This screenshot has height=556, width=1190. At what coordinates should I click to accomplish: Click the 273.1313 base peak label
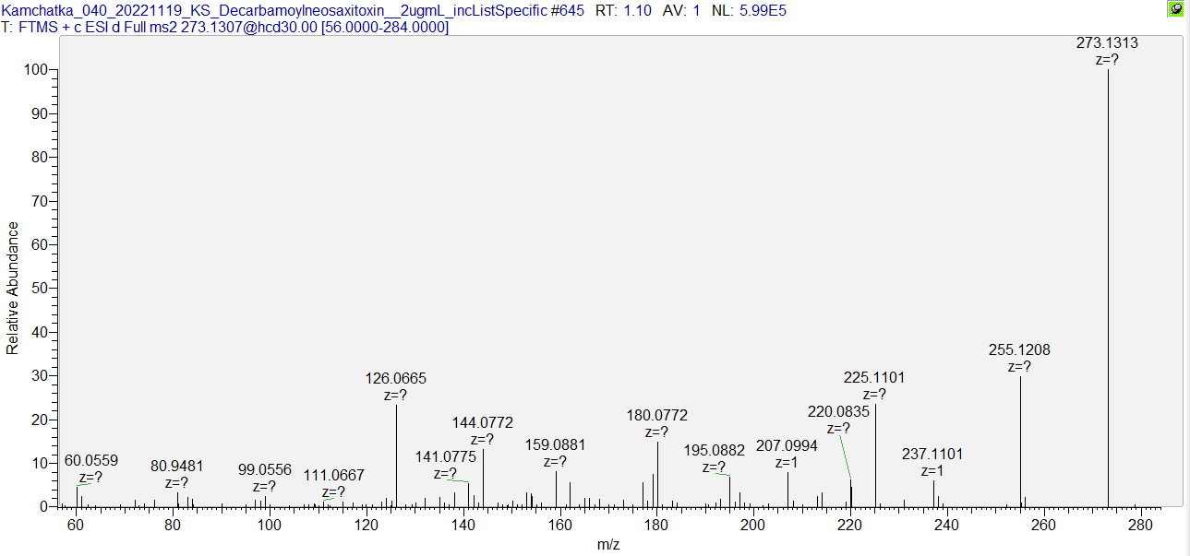point(1107,43)
